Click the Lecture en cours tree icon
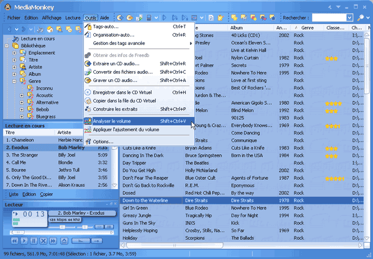Viewport: 373px width, 259px height. tap(16, 38)
